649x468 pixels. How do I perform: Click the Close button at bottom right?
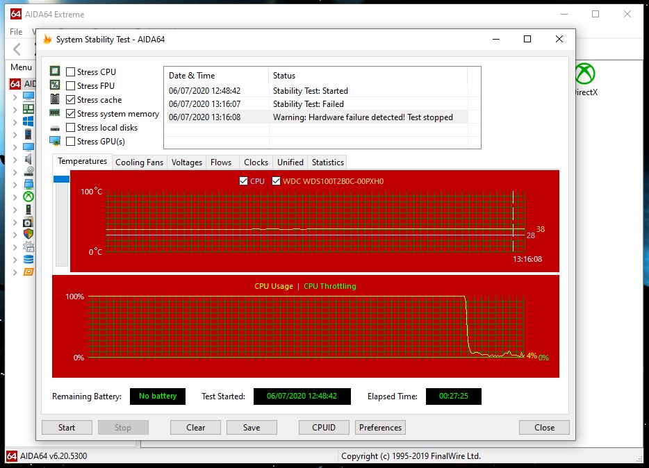pos(544,428)
